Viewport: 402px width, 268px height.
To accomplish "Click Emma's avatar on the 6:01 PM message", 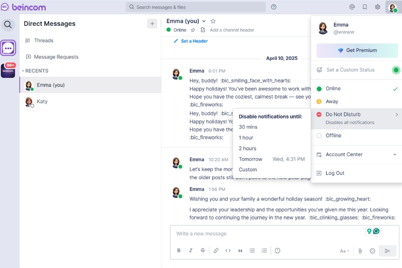I will (x=176, y=74).
